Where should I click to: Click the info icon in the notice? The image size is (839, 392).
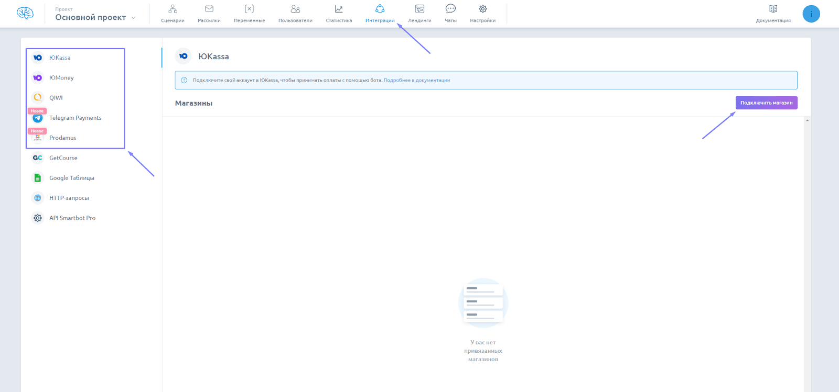click(184, 80)
